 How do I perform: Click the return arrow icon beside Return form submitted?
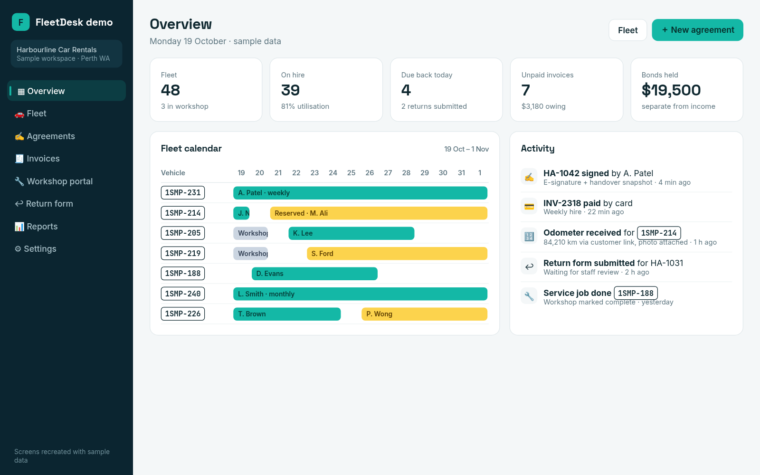point(529,266)
